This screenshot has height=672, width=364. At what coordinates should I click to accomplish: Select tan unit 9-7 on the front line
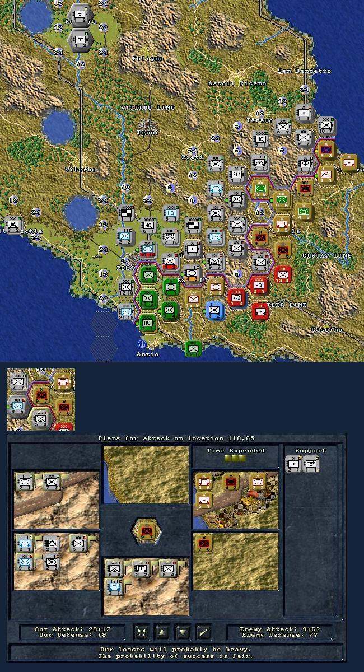pyautogui.click(x=260, y=237)
